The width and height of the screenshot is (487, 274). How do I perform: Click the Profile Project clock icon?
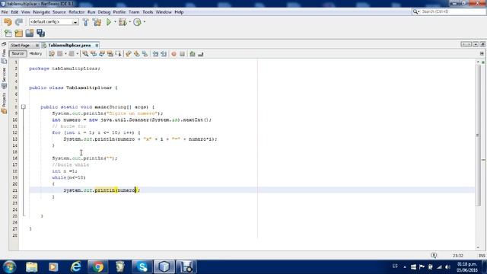pos(137,22)
